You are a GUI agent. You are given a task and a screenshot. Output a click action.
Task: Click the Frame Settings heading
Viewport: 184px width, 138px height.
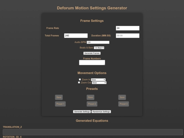click(x=92, y=21)
